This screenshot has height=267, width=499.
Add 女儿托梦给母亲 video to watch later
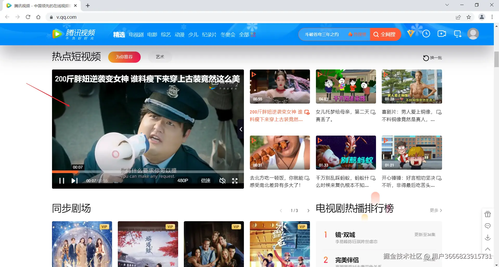click(x=373, y=112)
